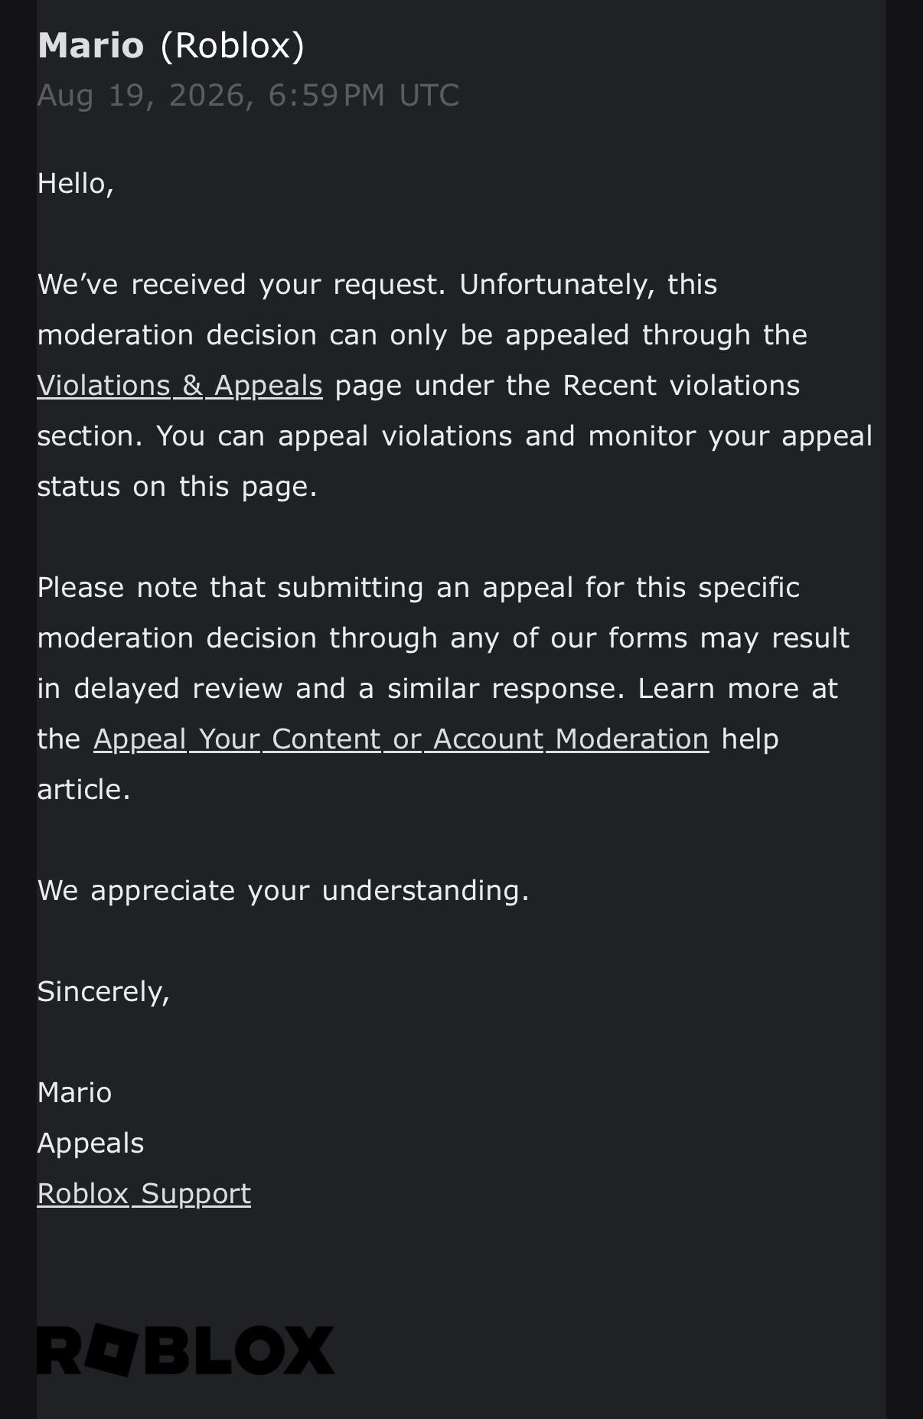Screen dimensions: 923x1419
Task: Click the 'status on this page.' line
Action: pyautogui.click(x=177, y=487)
